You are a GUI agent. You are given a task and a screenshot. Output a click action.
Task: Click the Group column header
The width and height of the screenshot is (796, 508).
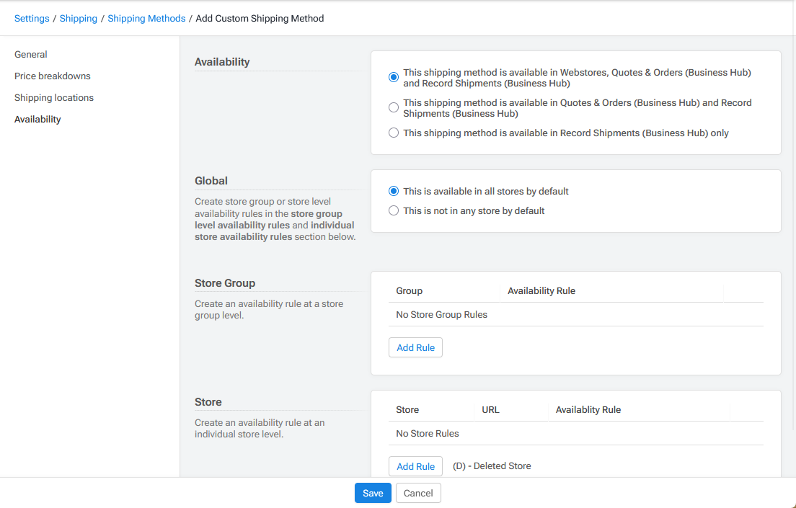[x=408, y=290]
